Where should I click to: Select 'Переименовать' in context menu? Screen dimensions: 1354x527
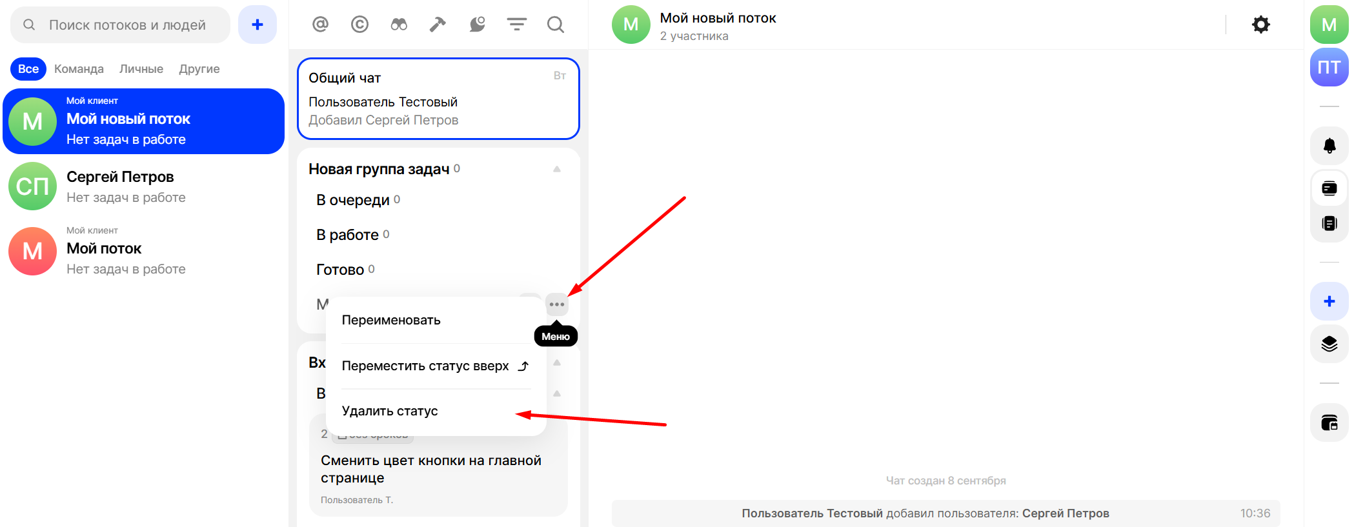click(x=391, y=320)
